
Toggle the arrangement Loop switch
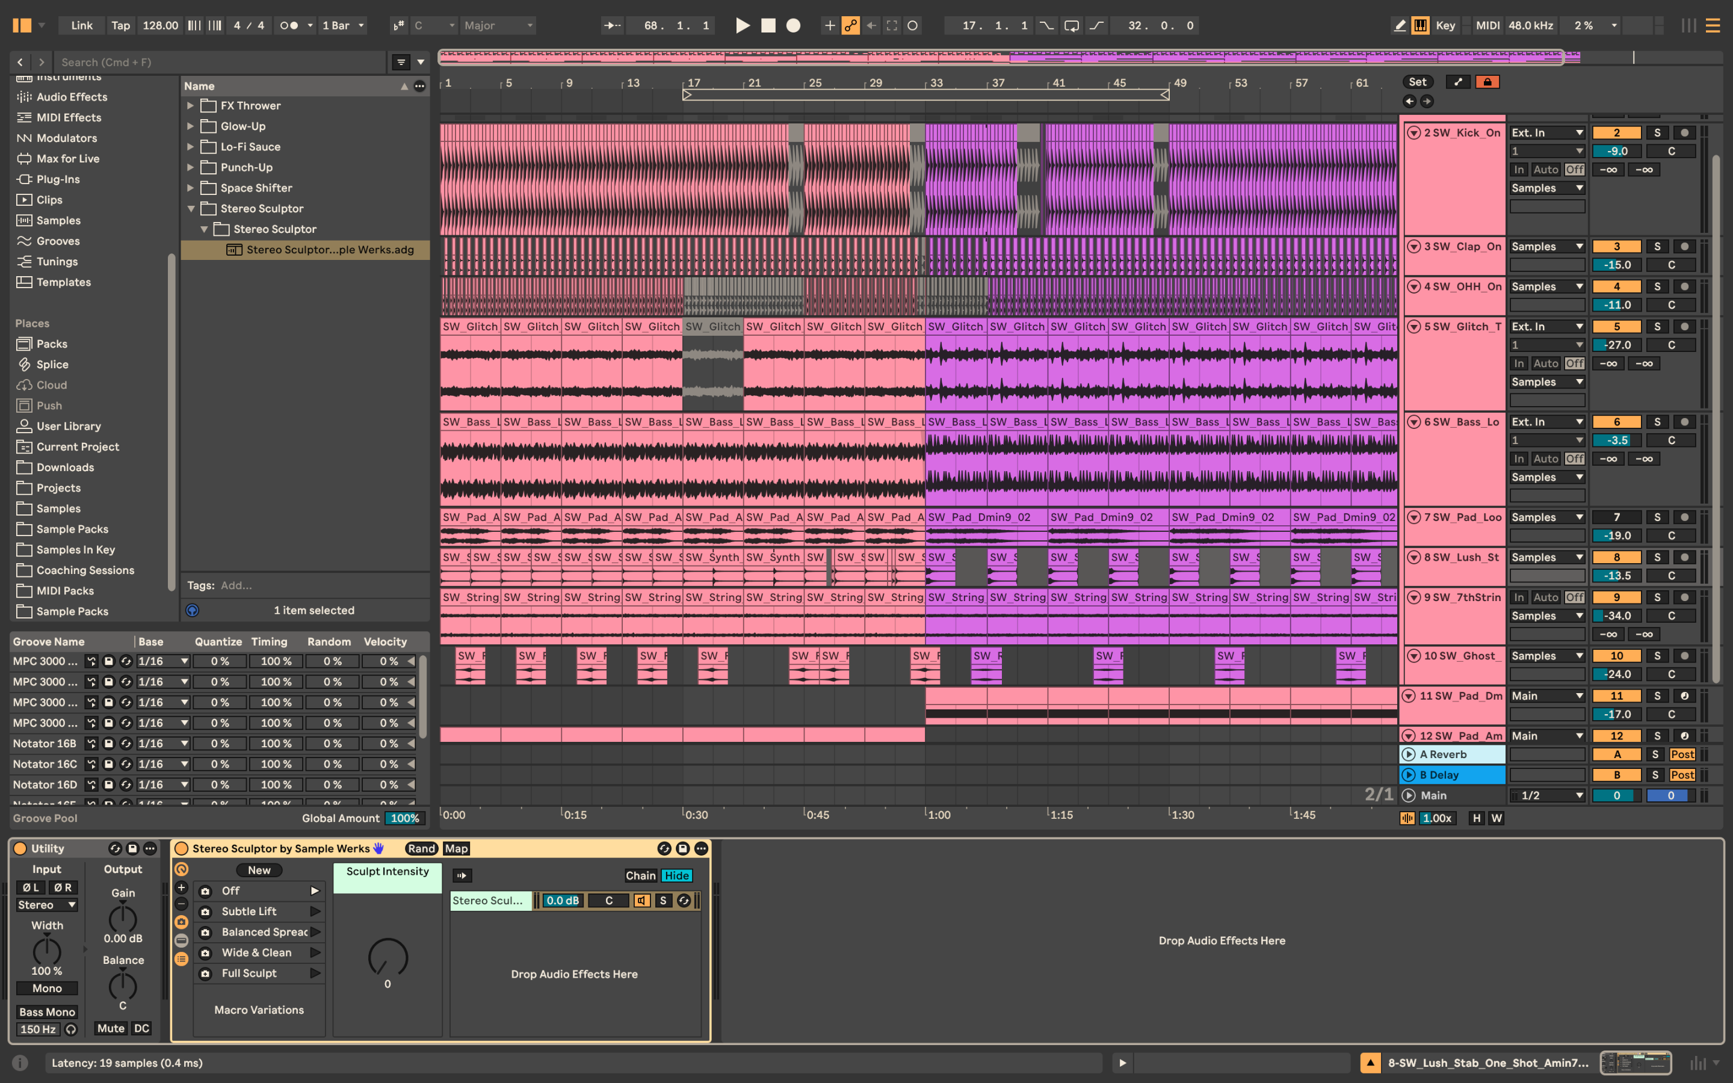click(x=1071, y=26)
